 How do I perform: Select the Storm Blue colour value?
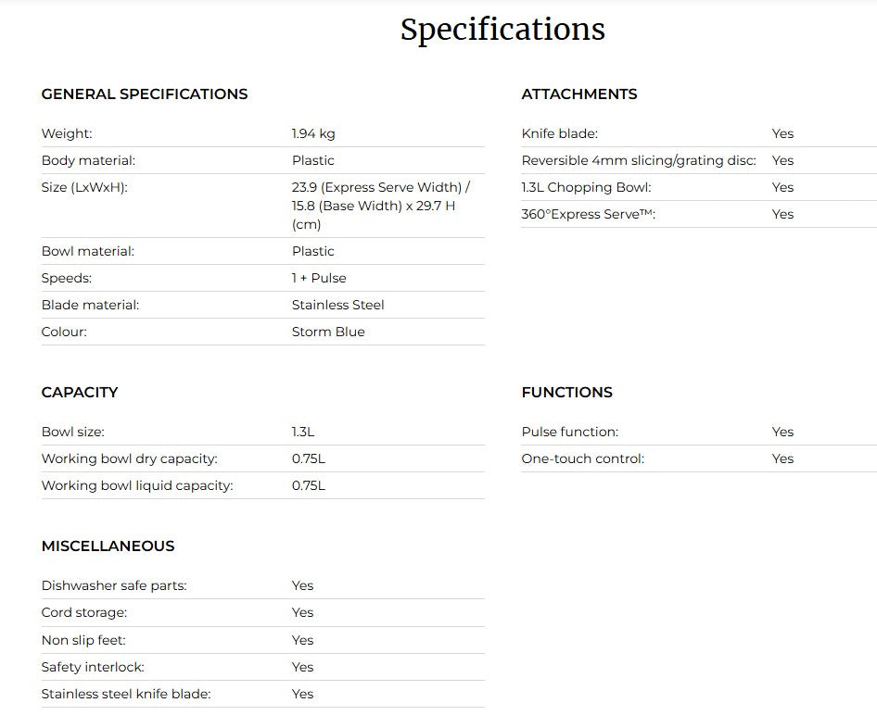coord(328,332)
